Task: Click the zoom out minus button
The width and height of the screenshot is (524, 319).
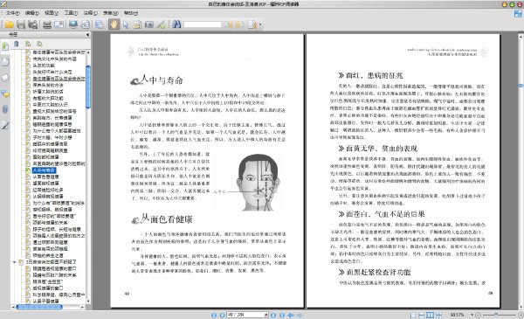Action: (478, 315)
